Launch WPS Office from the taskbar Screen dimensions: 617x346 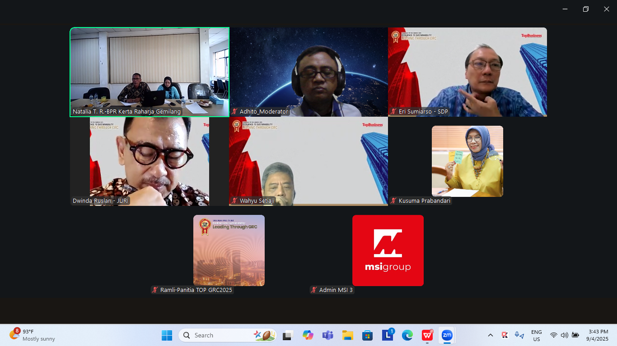(x=427, y=335)
